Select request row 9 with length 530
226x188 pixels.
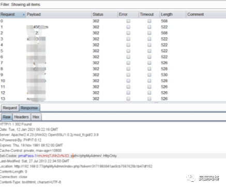[x=113, y=75]
